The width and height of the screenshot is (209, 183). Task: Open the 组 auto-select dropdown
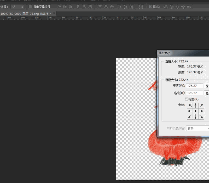tap(17, 7)
